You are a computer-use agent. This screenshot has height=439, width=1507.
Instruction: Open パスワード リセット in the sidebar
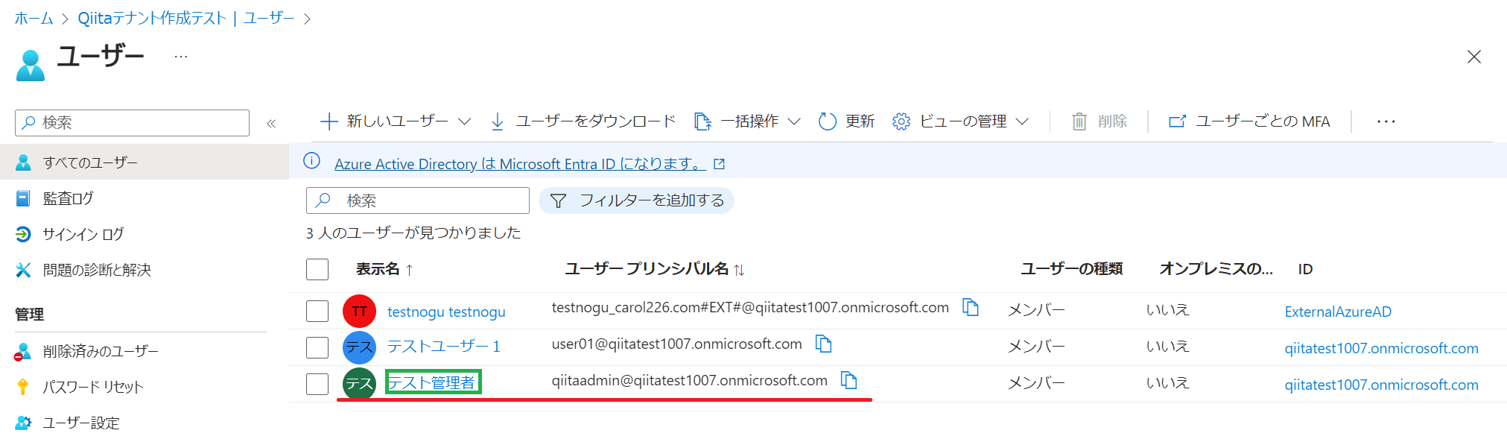pyautogui.click(x=92, y=387)
